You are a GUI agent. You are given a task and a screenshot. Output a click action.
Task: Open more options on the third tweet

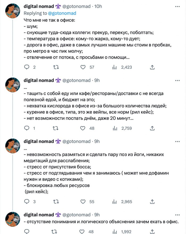click(x=177, y=142)
